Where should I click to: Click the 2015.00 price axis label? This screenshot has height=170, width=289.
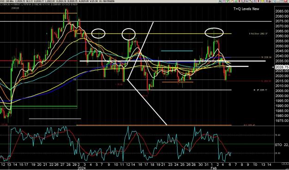pos(282,81)
